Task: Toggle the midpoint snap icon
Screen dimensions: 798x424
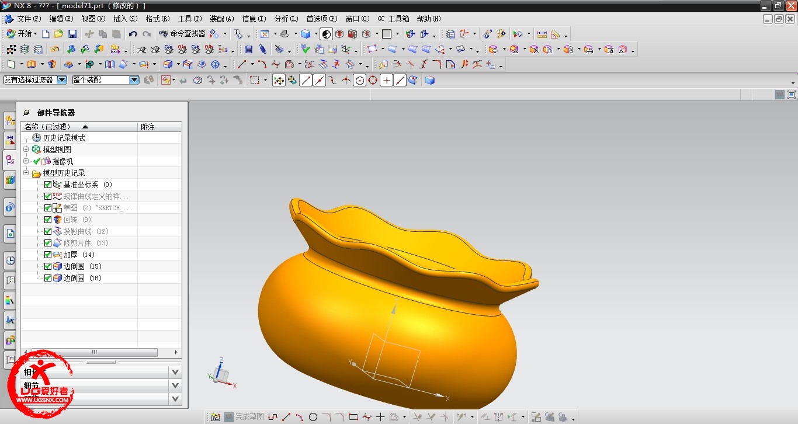Action: point(320,80)
